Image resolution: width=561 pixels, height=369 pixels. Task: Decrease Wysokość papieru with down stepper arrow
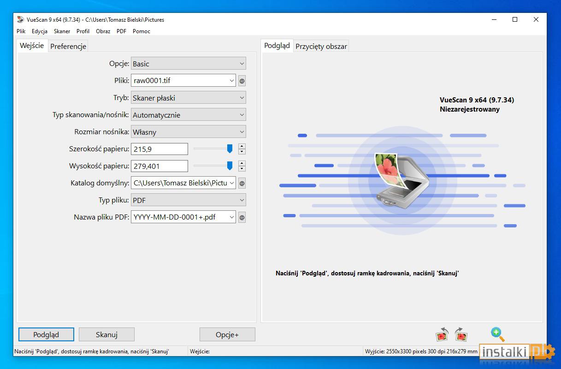click(242, 169)
